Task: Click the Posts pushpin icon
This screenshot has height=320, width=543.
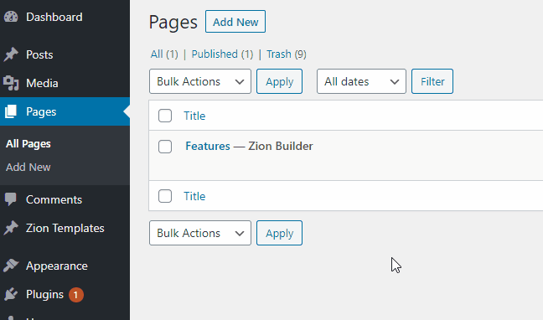Action: 11,54
